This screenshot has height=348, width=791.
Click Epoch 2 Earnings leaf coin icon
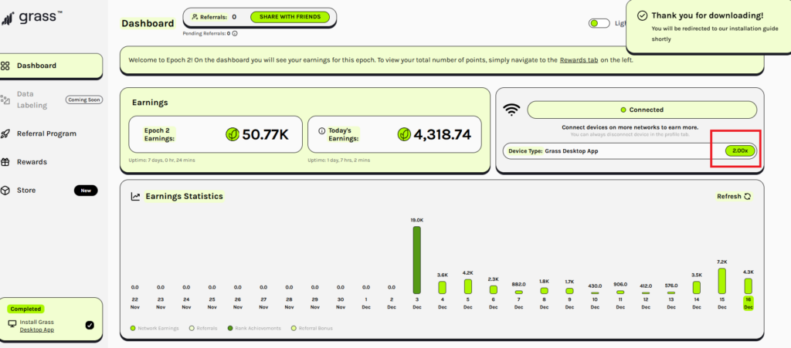pos(233,134)
